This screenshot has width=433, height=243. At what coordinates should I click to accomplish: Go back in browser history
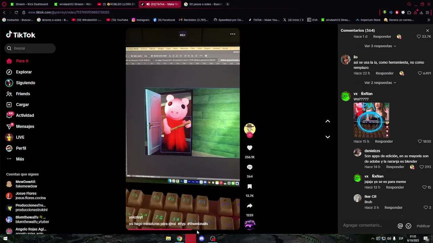pyautogui.click(x=4, y=12)
